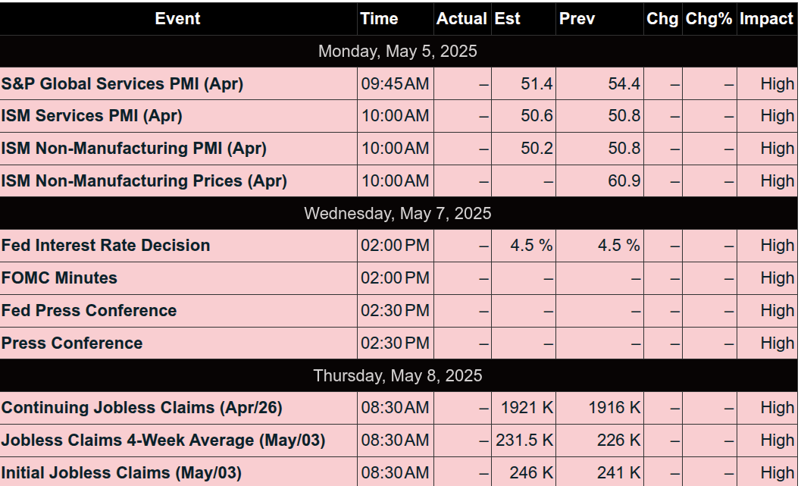Open the ISM Services PMI (Apr) event
The width and height of the screenshot is (801, 486).
(92, 116)
